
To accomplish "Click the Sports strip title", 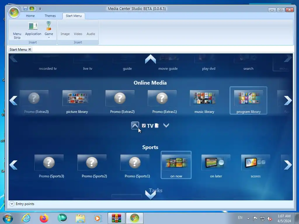I will point(150,147).
